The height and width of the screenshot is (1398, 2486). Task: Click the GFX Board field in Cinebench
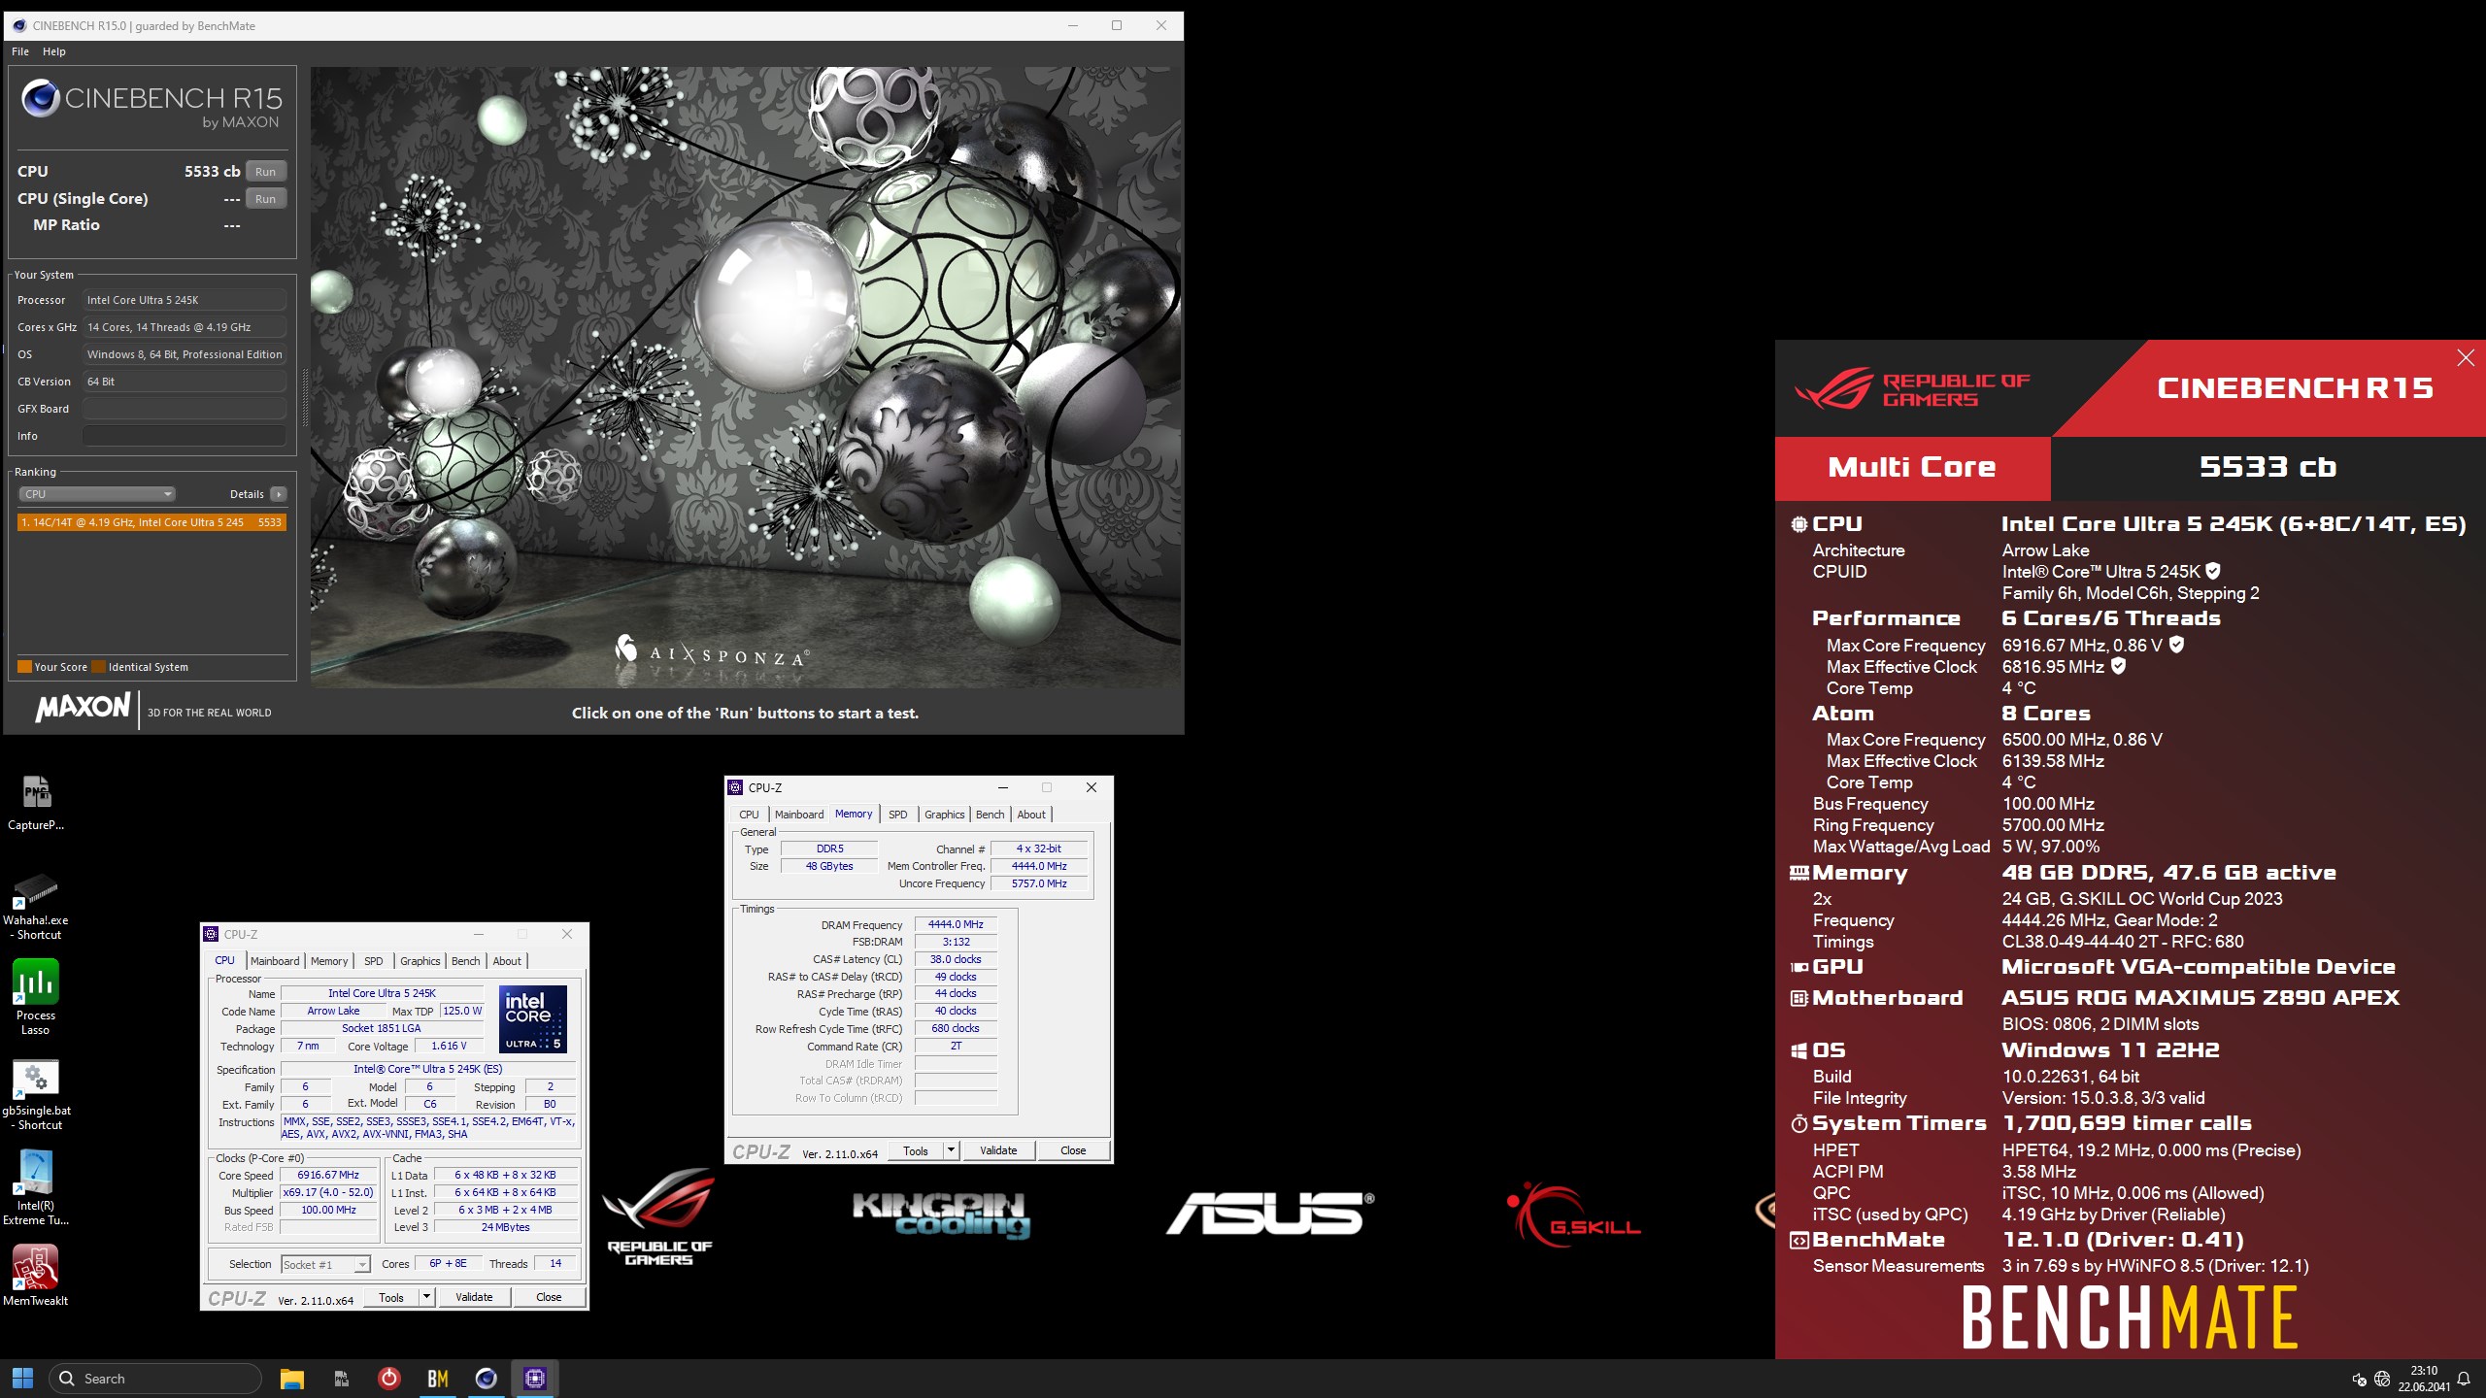(185, 409)
